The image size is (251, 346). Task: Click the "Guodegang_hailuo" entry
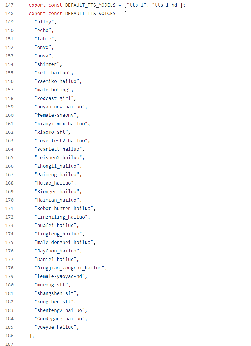pos(60,319)
